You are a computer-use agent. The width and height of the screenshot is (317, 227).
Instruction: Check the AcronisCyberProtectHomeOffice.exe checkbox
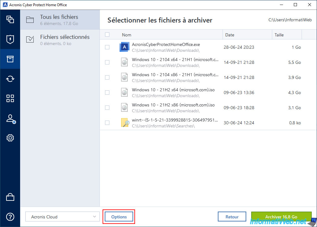click(107, 47)
